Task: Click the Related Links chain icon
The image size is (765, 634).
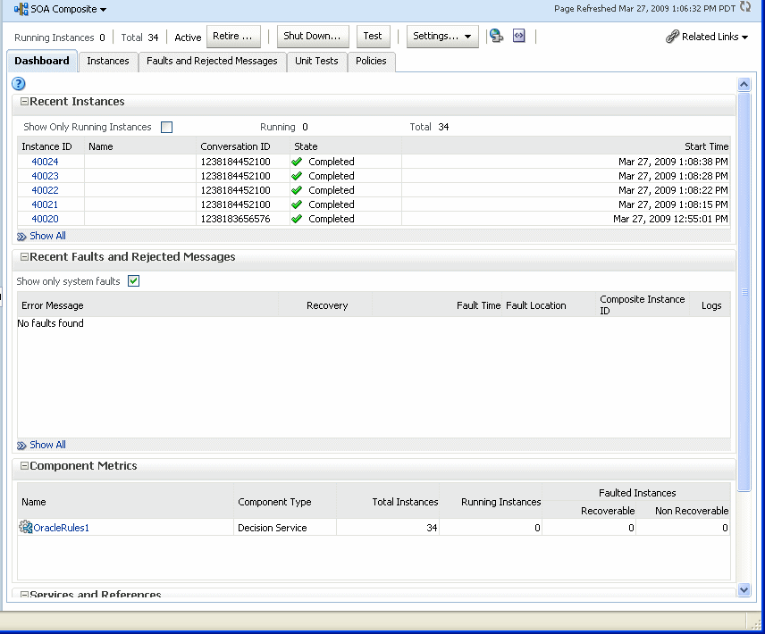Action: [x=673, y=37]
